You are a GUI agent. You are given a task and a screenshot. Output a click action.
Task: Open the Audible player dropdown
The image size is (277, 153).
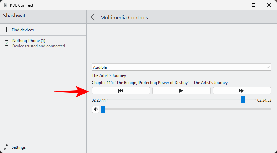coord(181,67)
